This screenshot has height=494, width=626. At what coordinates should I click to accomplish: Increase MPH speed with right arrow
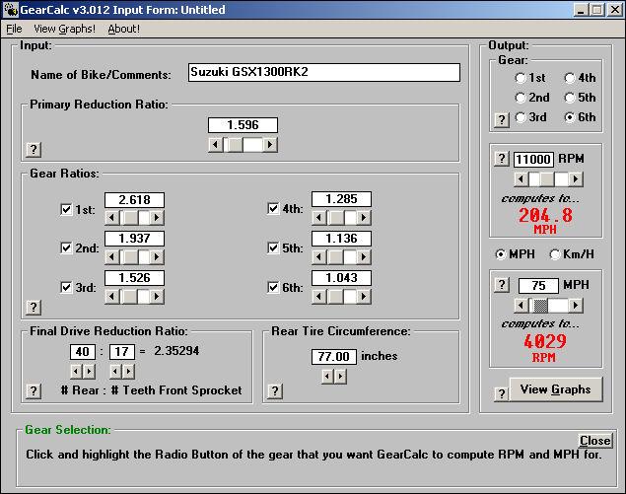576,306
